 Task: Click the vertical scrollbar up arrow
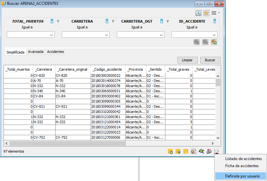point(218,76)
